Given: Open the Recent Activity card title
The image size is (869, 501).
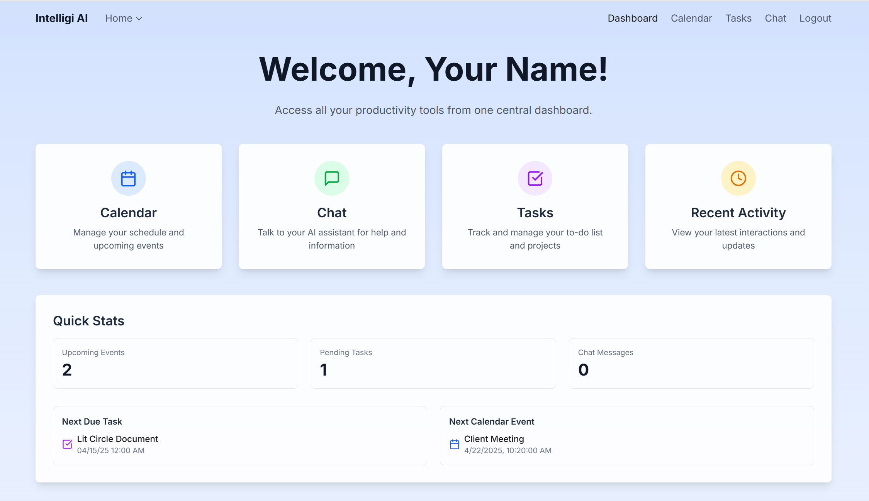Looking at the screenshot, I should (x=738, y=213).
